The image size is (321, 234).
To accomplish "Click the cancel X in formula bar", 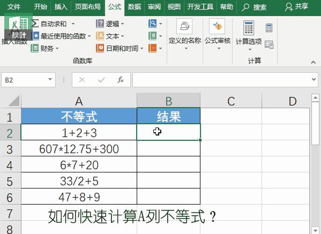I will coord(82,80).
